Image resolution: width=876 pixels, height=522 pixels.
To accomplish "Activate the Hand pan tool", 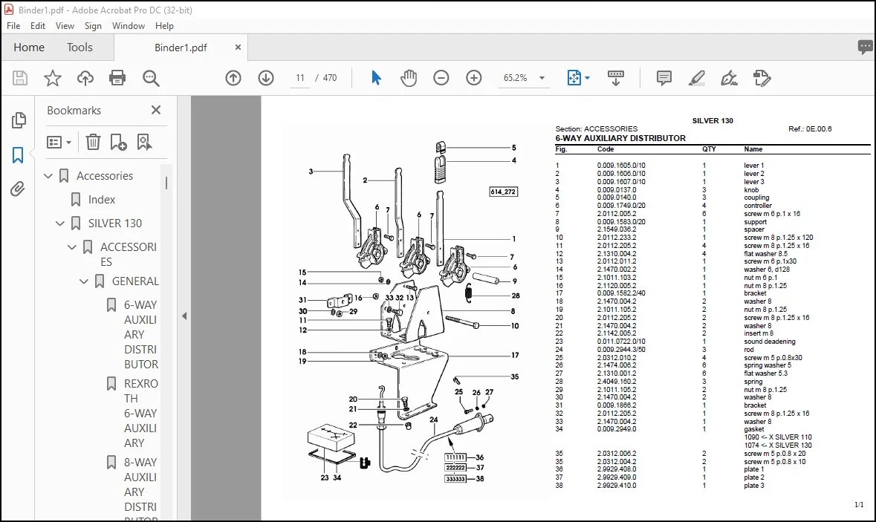I will (409, 78).
